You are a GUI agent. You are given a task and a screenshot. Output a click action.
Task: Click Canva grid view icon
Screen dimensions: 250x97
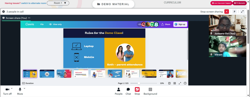(174, 83)
